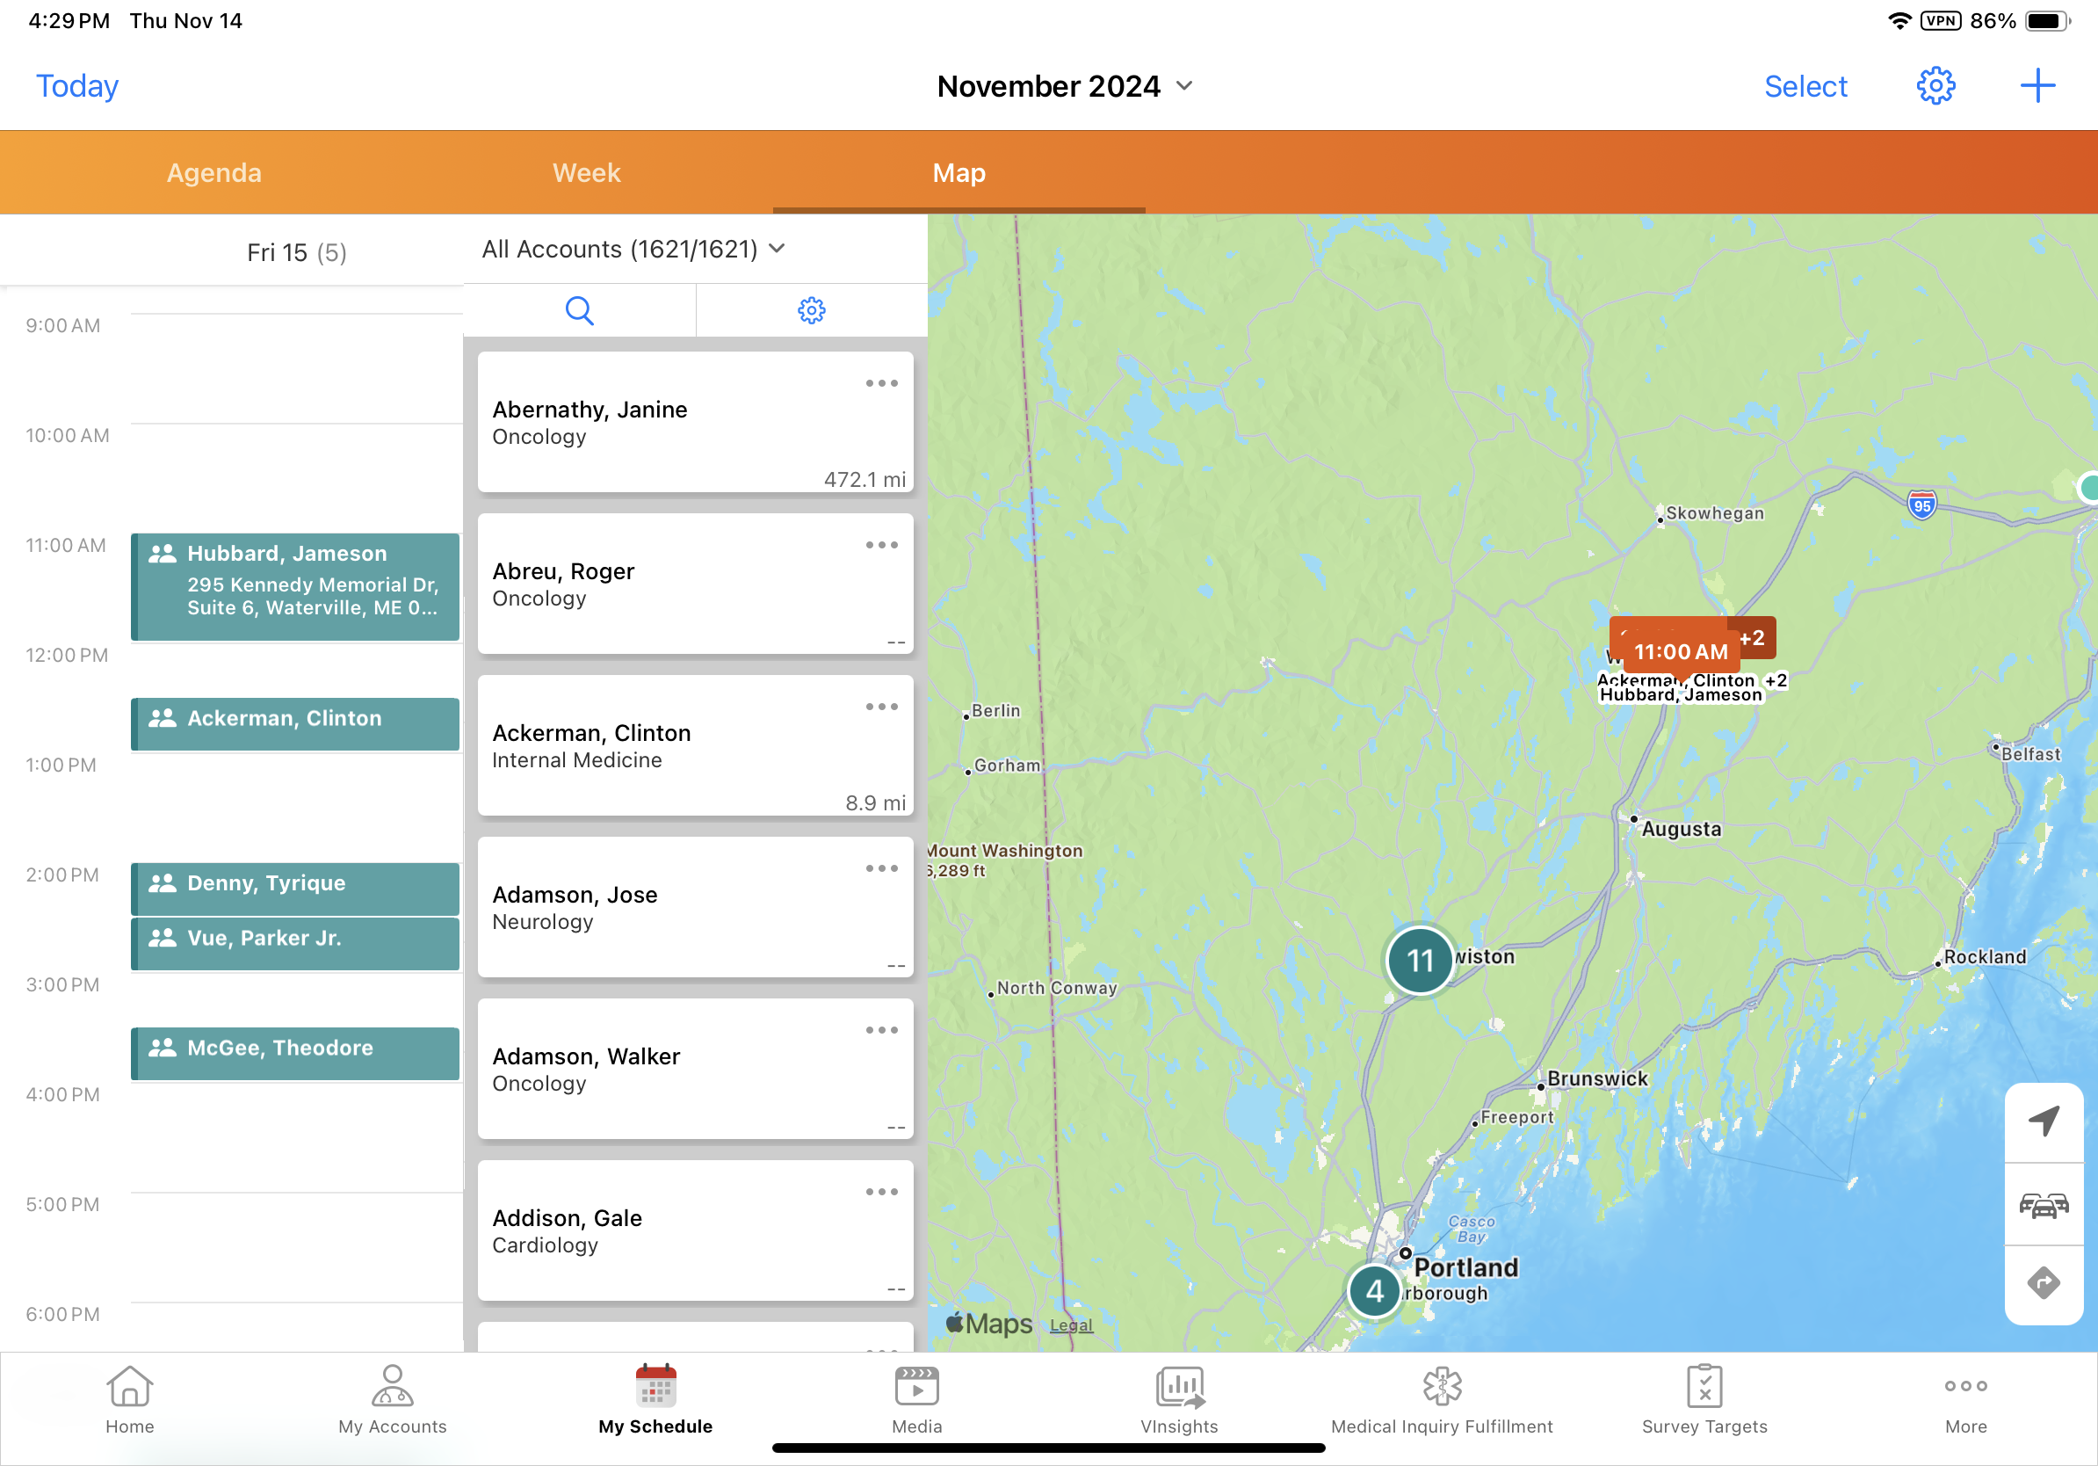This screenshot has height=1466, width=2098.
Task: Open calendar settings gear in header
Action: coord(1935,86)
